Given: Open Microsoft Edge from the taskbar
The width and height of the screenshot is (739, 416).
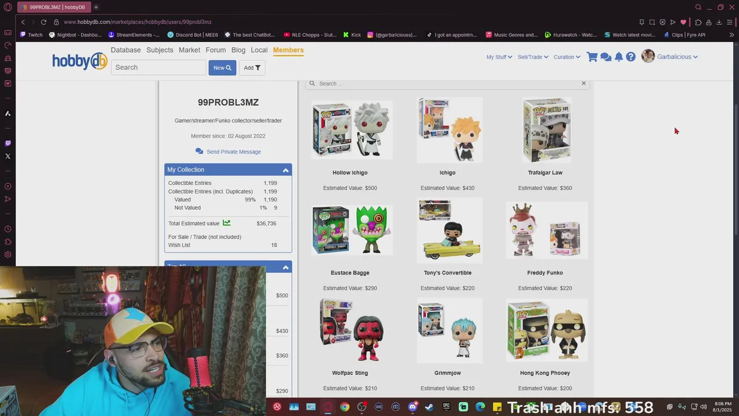Looking at the screenshot, I should (x=480, y=407).
